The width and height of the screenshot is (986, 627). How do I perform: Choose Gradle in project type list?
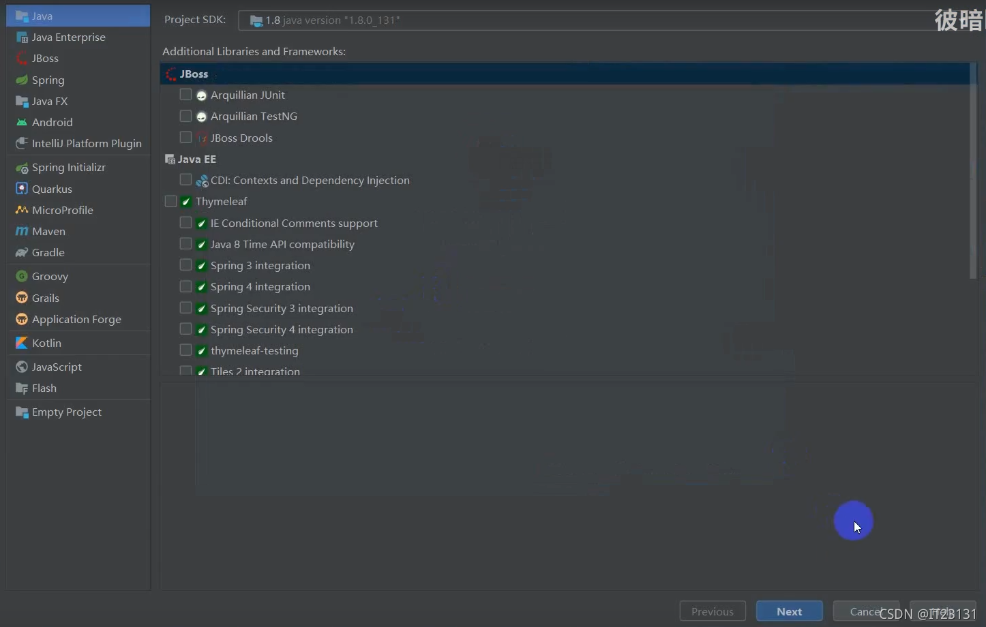click(x=78, y=252)
